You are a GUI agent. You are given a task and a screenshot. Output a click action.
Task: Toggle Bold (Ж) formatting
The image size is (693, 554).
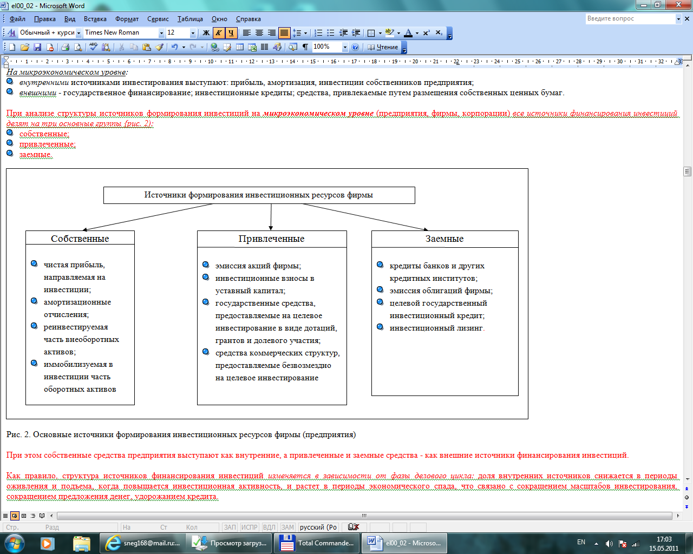(x=206, y=33)
